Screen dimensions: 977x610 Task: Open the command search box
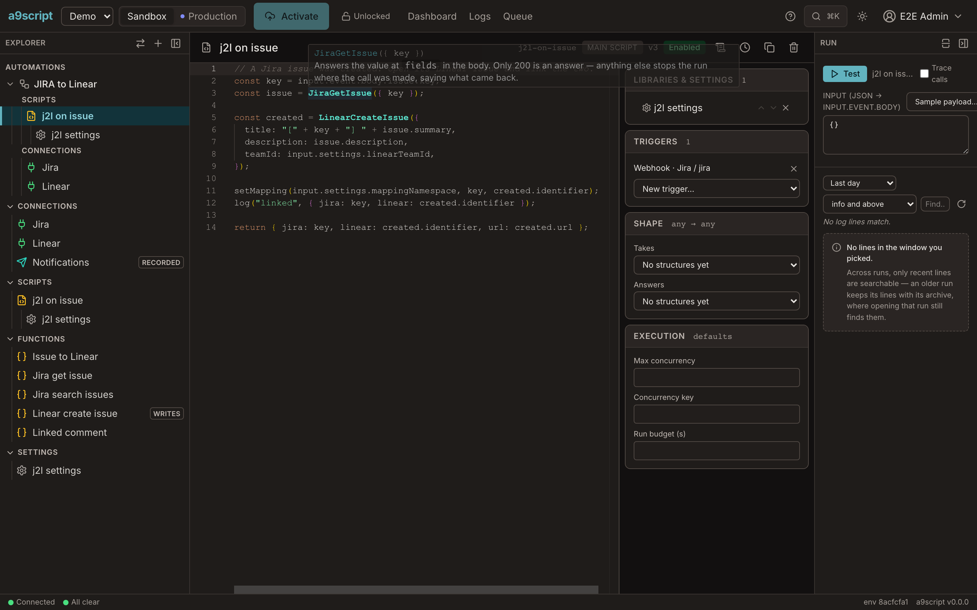[825, 16]
